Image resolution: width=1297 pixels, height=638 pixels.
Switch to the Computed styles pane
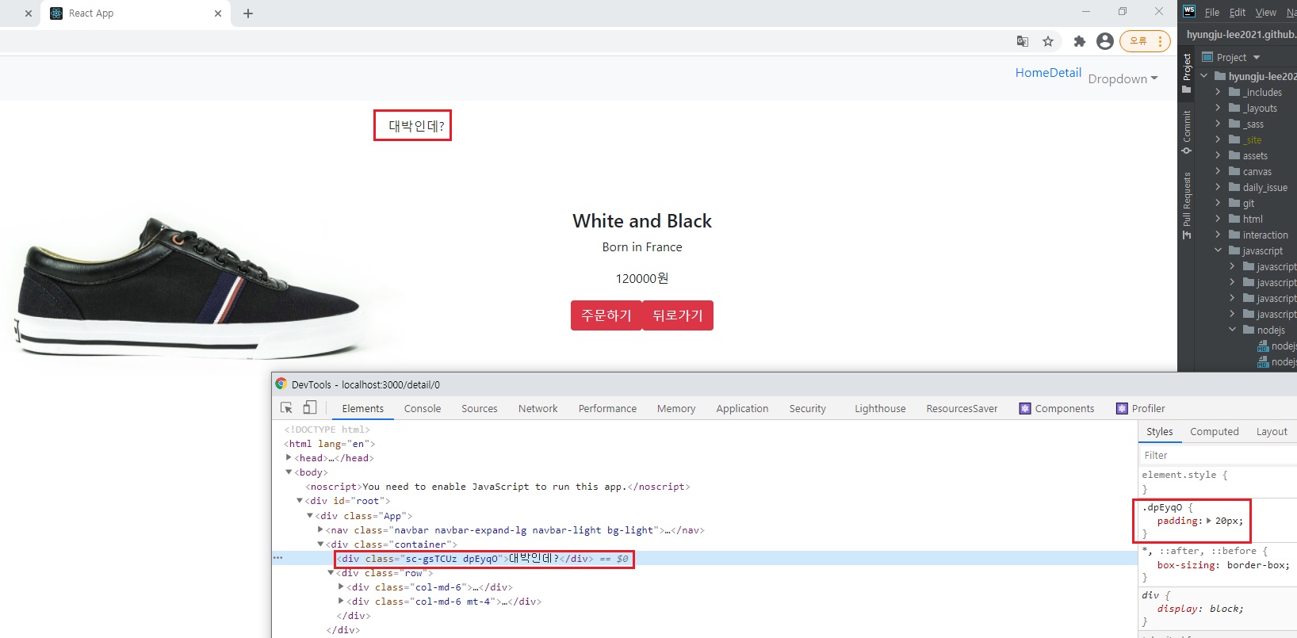pyautogui.click(x=1214, y=432)
